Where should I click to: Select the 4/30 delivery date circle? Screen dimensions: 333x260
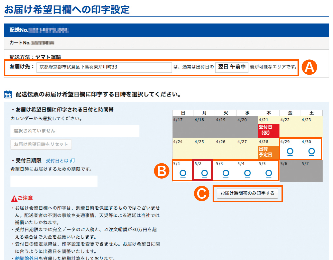312,151
